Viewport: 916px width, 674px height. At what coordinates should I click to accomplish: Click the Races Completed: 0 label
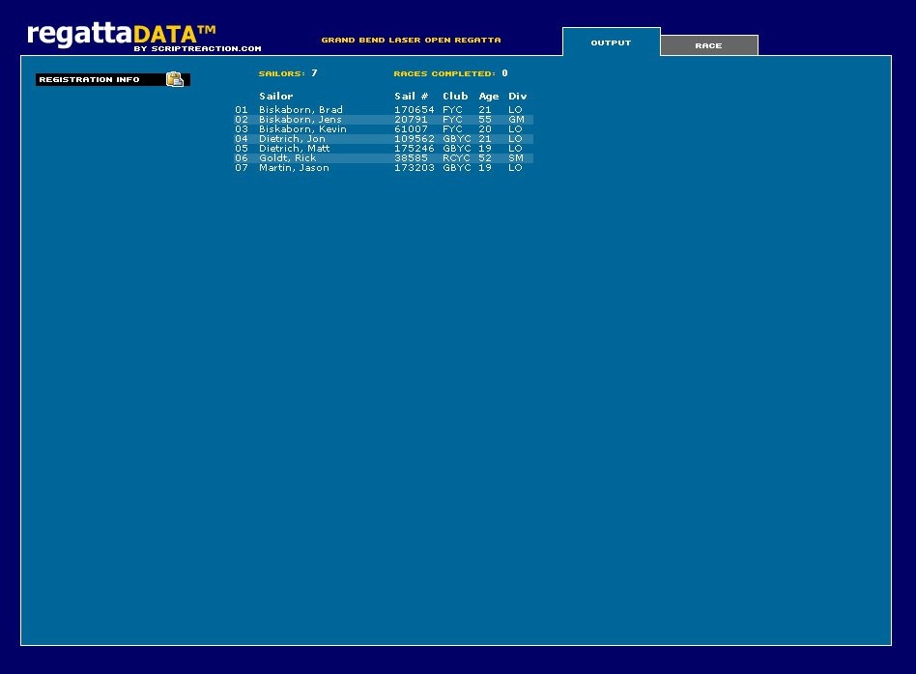[x=450, y=73]
